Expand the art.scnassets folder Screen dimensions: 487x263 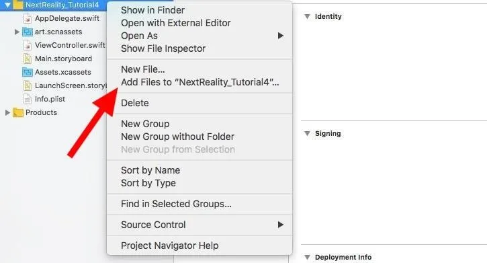(x=17, y=32)
